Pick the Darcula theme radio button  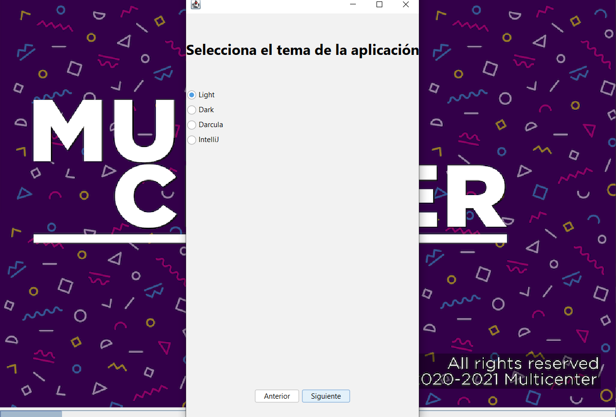pos(192,125)
